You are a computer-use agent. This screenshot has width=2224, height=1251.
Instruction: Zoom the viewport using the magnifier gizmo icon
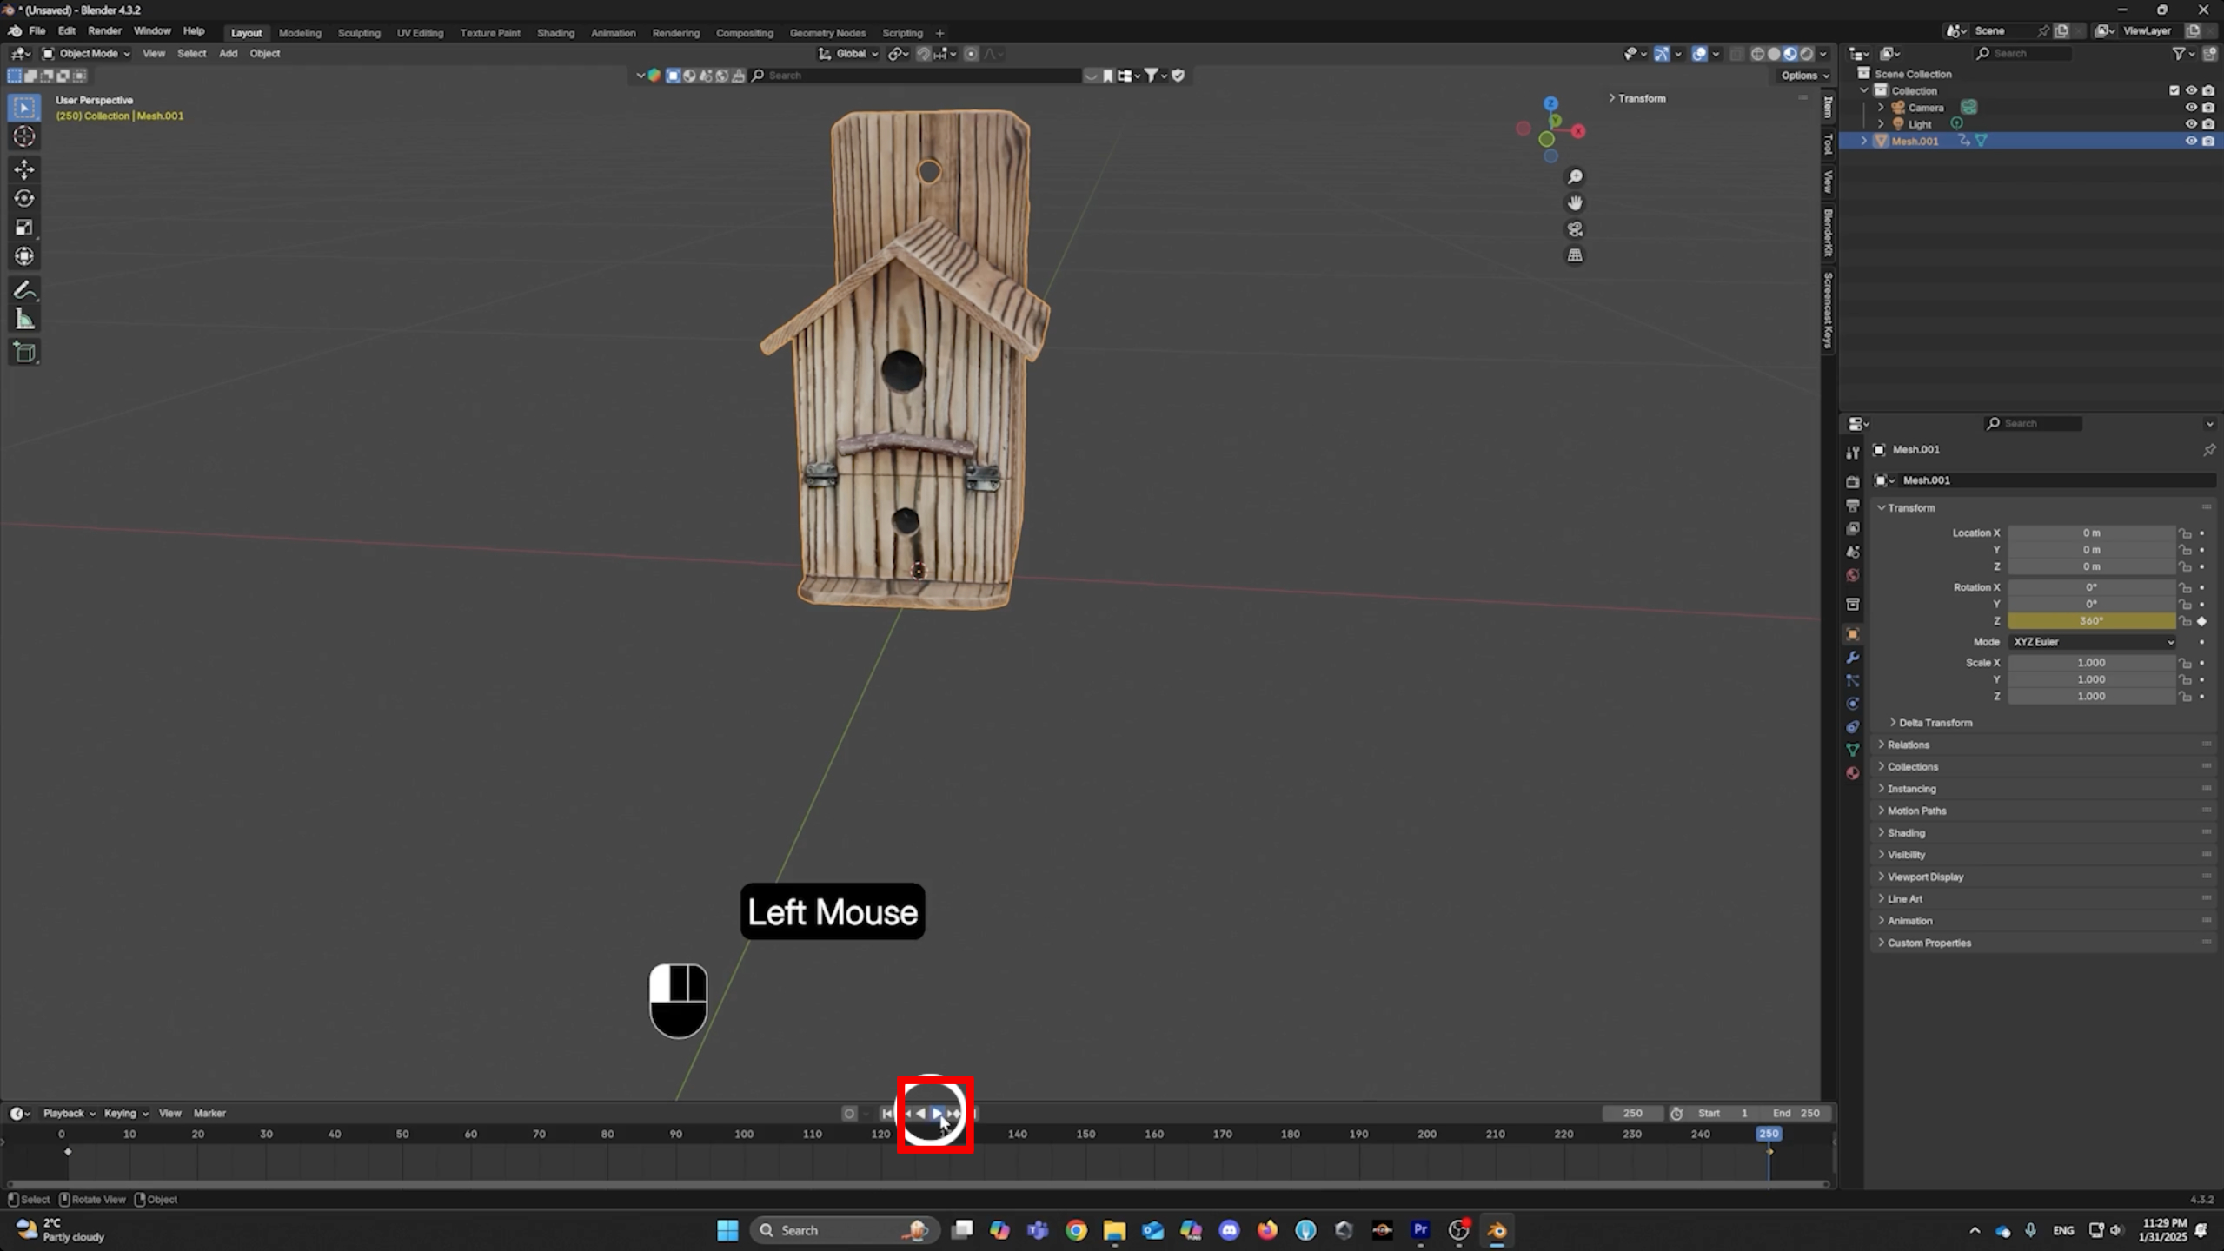tap(1574, 176)
